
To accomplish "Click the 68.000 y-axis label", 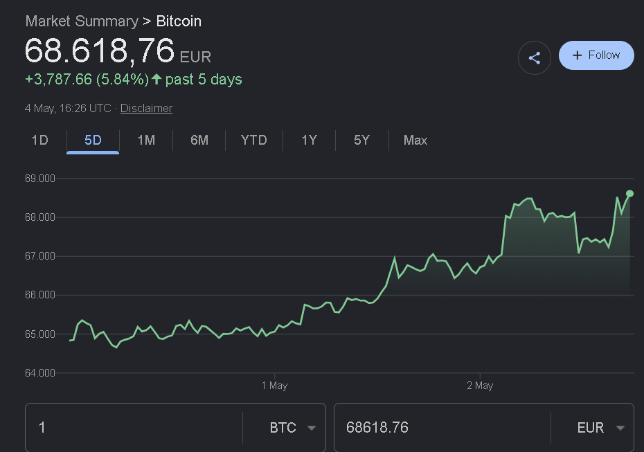I will [x=40, y=217].
